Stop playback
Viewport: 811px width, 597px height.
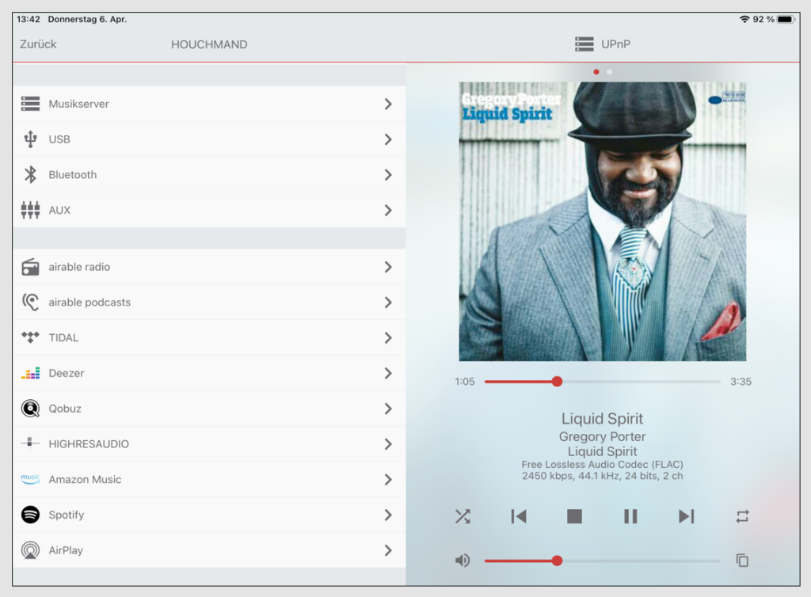tap(574, 516)
